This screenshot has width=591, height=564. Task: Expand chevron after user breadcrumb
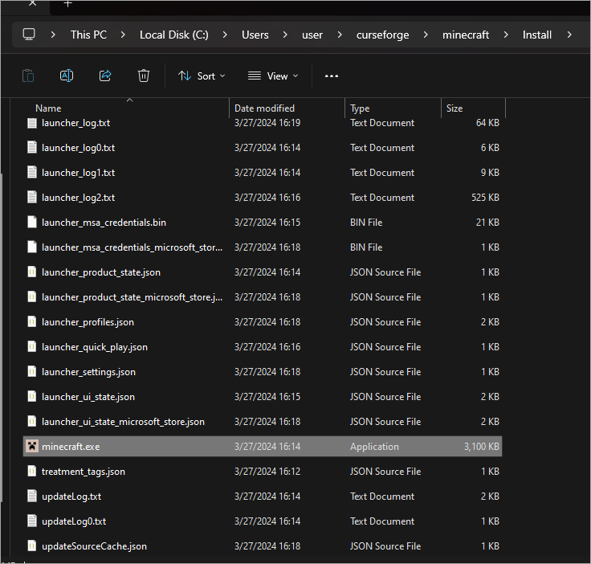[340, 35]
